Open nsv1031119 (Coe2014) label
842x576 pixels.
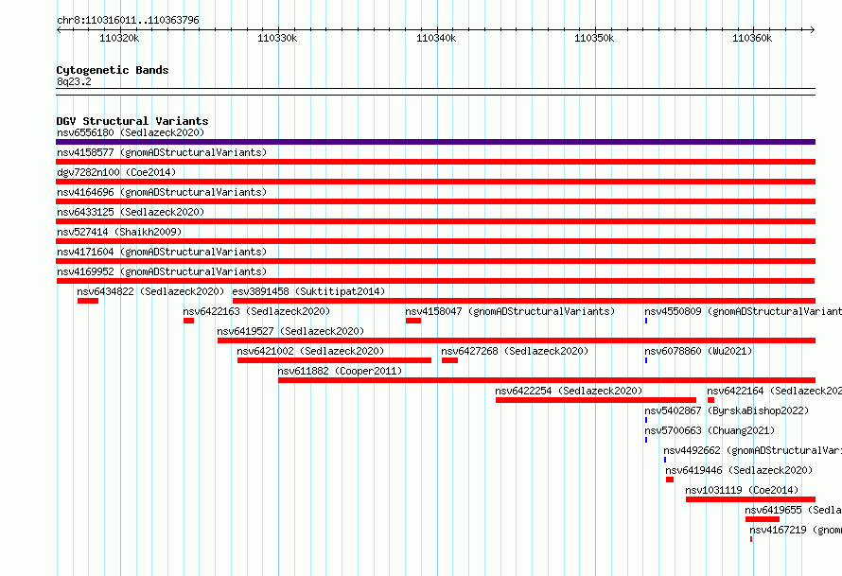pos(742,490)
